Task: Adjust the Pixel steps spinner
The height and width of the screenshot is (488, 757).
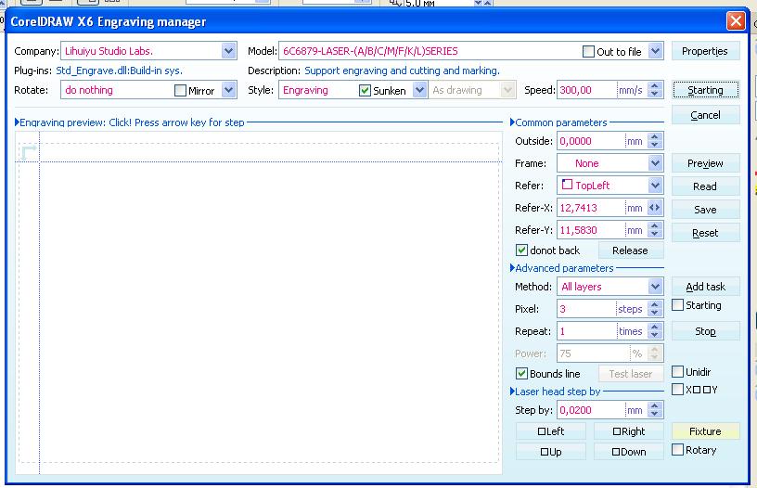Action: pos(655,308)
